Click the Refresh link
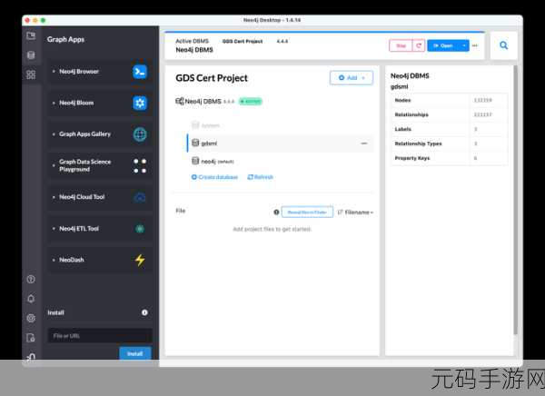This screenshot has height=396, width=545. (260, 177)
